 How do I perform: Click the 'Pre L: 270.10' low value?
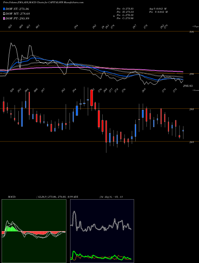pyautogui.click(x=125, y=15)
